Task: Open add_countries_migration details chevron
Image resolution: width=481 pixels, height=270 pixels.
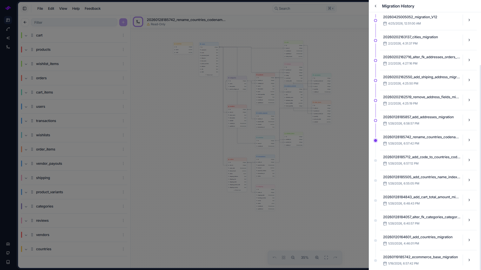Action: pos(469,240)
